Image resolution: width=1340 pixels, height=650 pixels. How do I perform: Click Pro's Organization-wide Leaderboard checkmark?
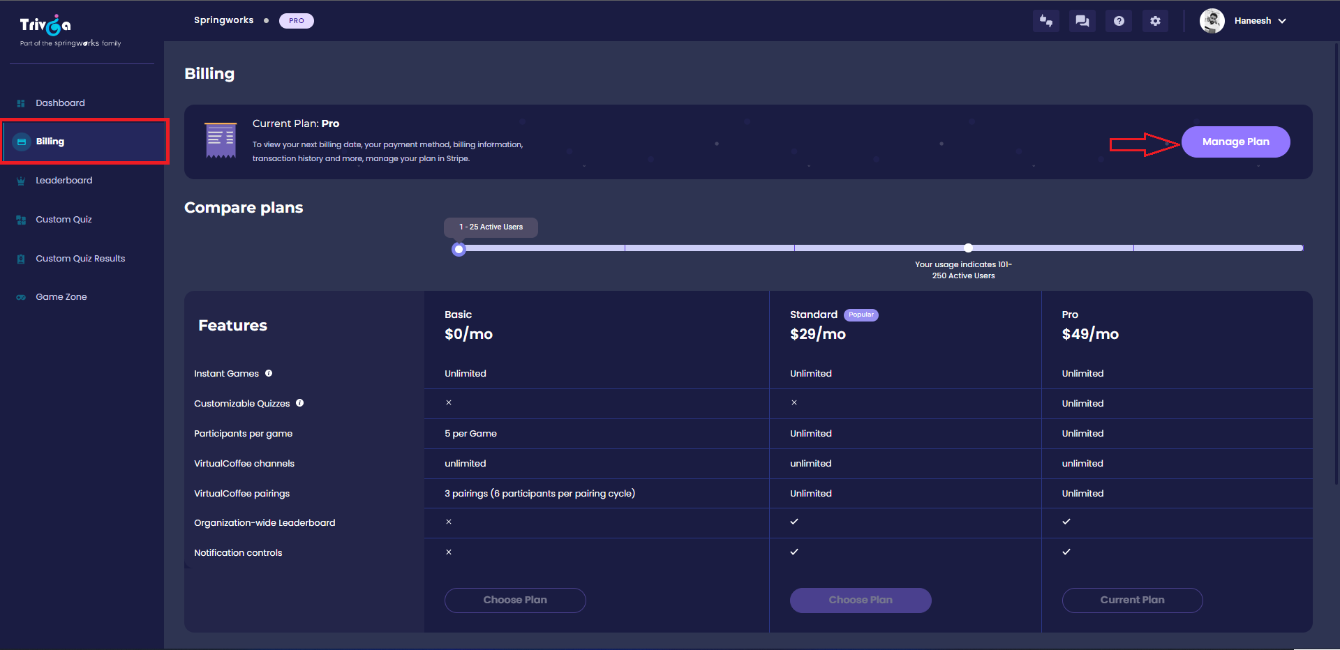pos(1066,522)
